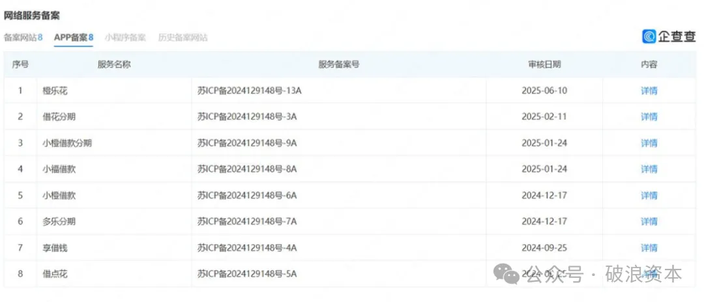Click record number 苏ICP备2024129148号-3A

point(248,117)
